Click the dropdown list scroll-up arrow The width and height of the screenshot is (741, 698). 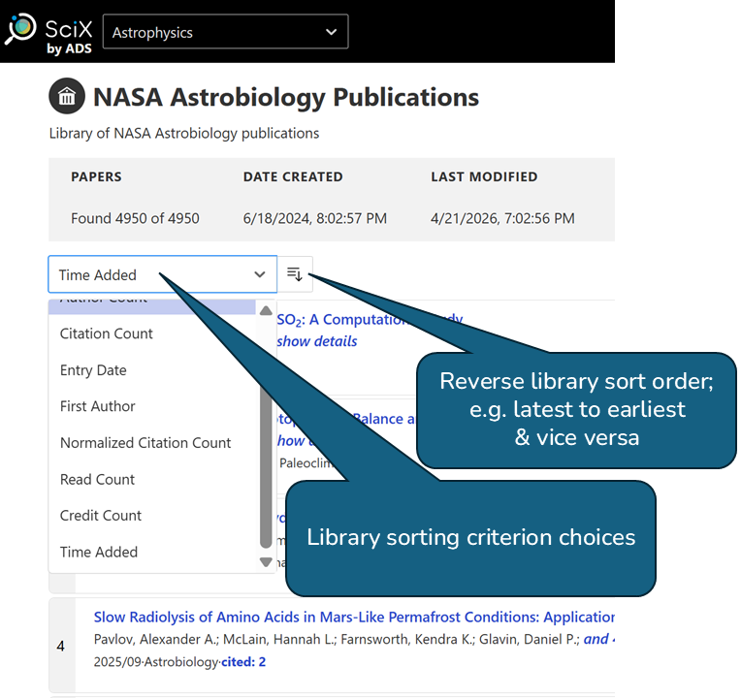click(266, 310)
